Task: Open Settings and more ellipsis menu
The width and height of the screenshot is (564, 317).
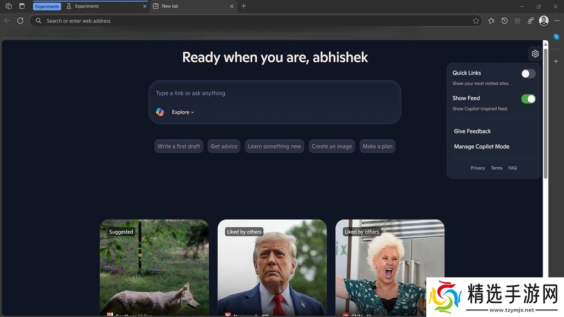Action: [556, 20]
